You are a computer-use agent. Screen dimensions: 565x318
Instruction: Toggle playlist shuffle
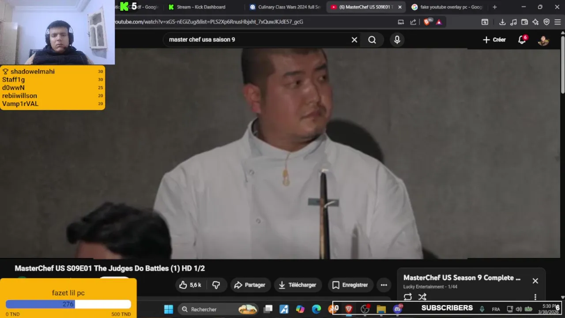(422, 297)
